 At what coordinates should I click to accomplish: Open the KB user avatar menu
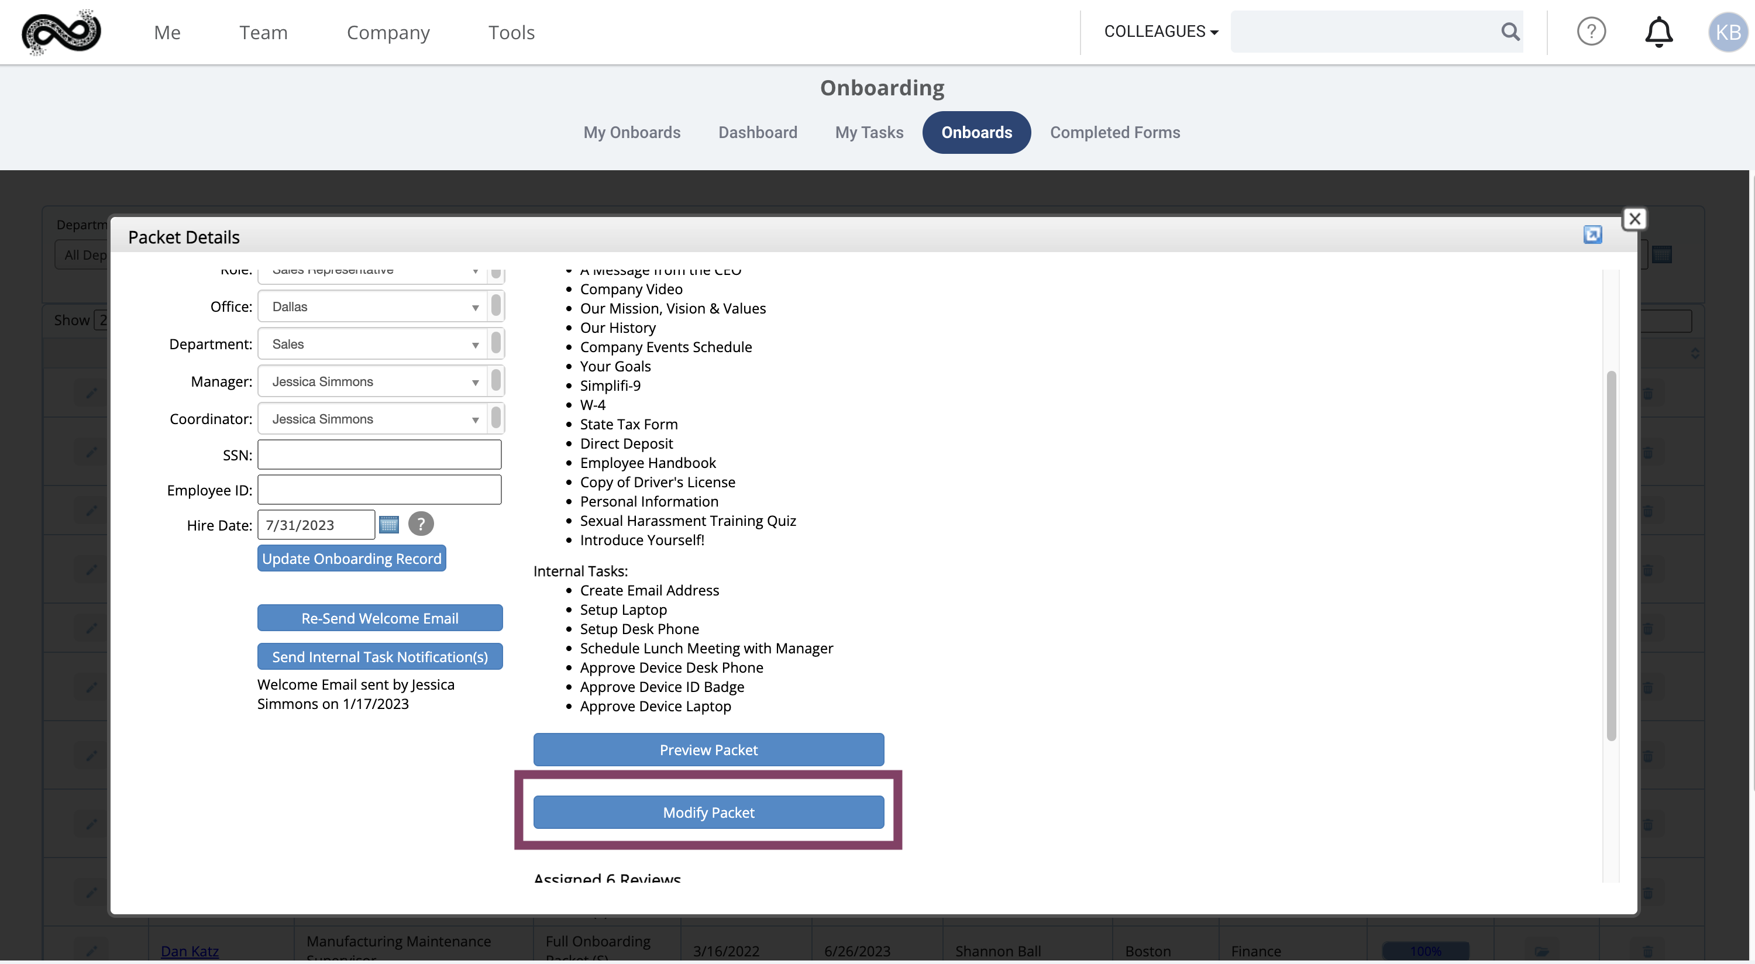pyautogui.click(x=1728, y=32)
